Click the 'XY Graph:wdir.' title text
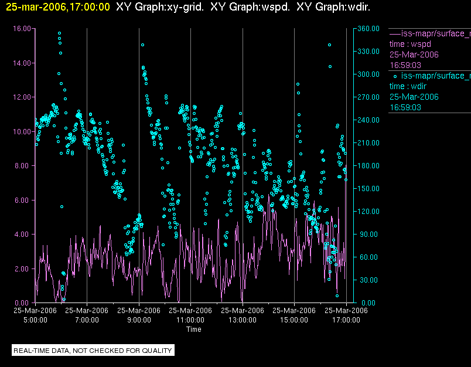 point(333,7)
